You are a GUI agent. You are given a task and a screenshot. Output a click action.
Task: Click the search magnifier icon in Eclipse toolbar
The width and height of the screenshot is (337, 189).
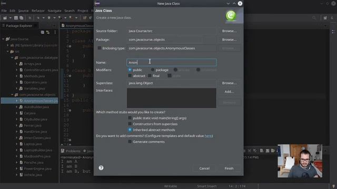(x=314, y=18)
